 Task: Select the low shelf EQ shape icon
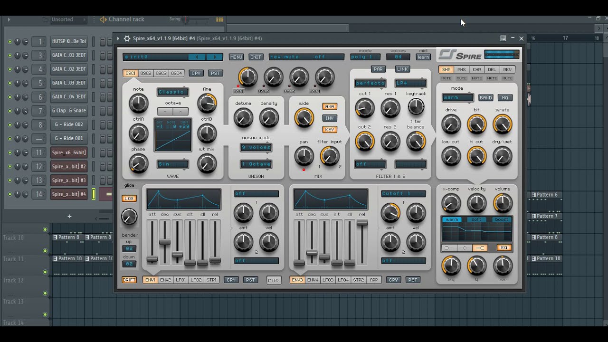tap(448, 248)
